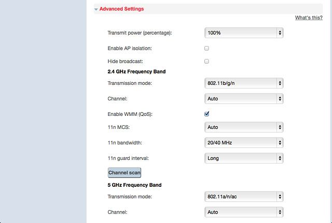
Task: Tick the Hide broadcast checkbox
Action: pos(206,61)
